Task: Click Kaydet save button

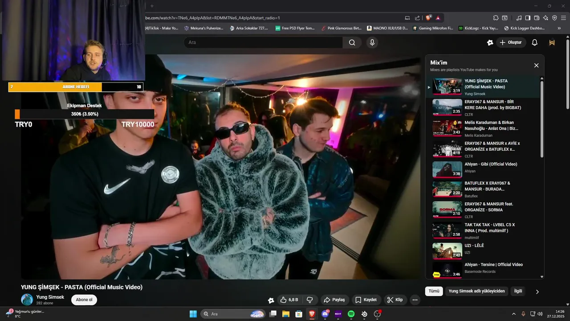Action: 366,300
